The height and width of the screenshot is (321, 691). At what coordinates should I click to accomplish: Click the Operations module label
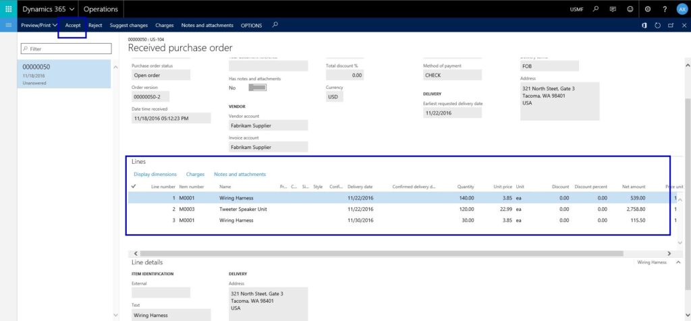pos(101,9)
